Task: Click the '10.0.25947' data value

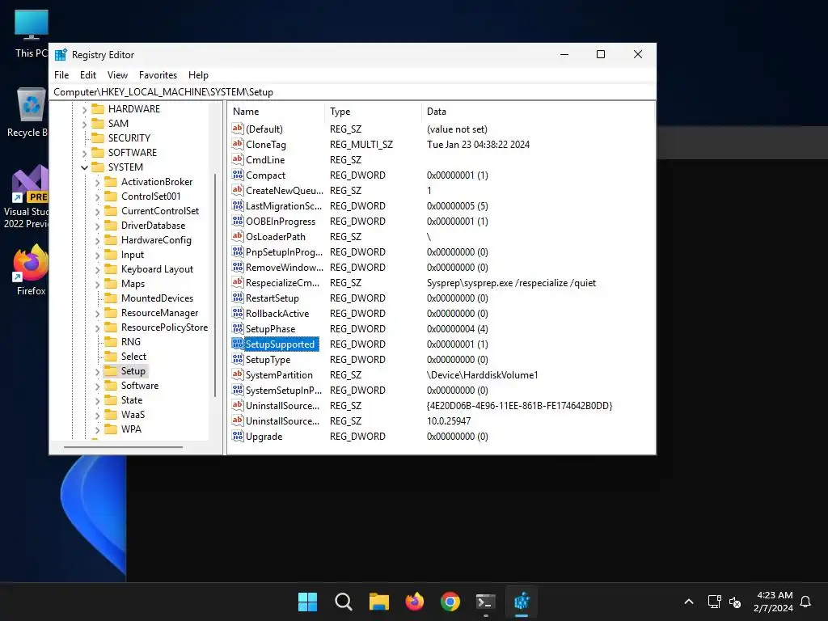Action: coord(449,420)
